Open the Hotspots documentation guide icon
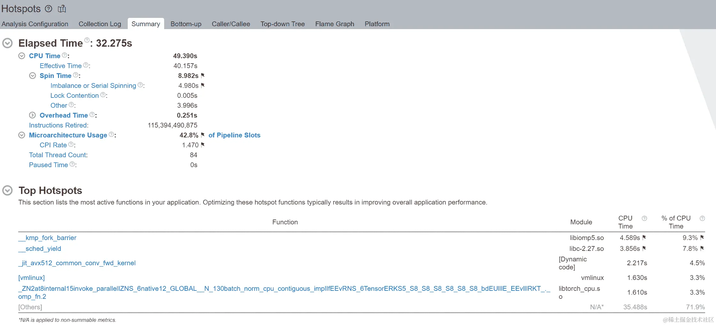 (x=62, y=9)
